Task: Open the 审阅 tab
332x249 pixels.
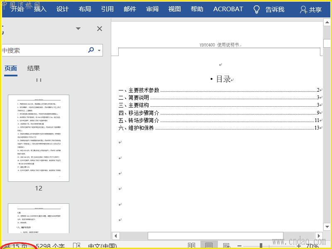Action: (x=152, y=9)
